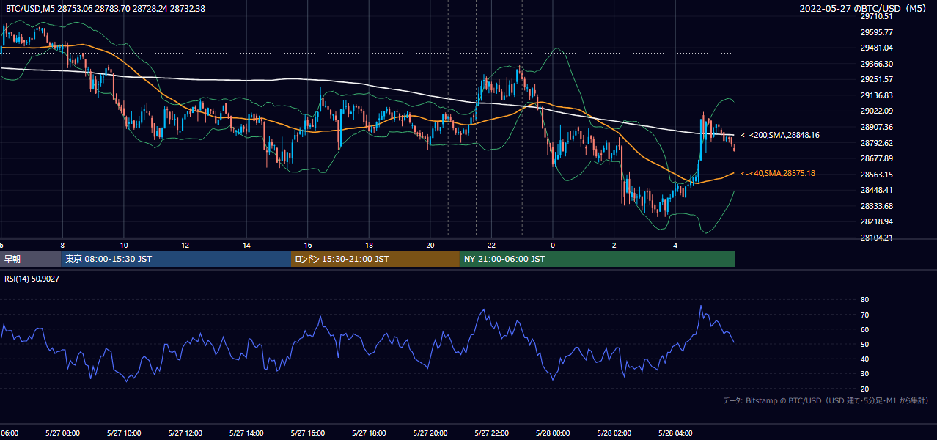Click the RSI axis level 40

coord(864,359)
